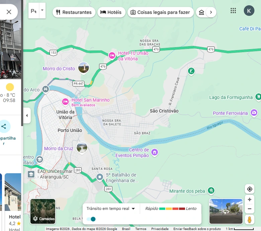Click the Rio Iguaçu river label
261x231 pixels.
click(x=215, y=125)
